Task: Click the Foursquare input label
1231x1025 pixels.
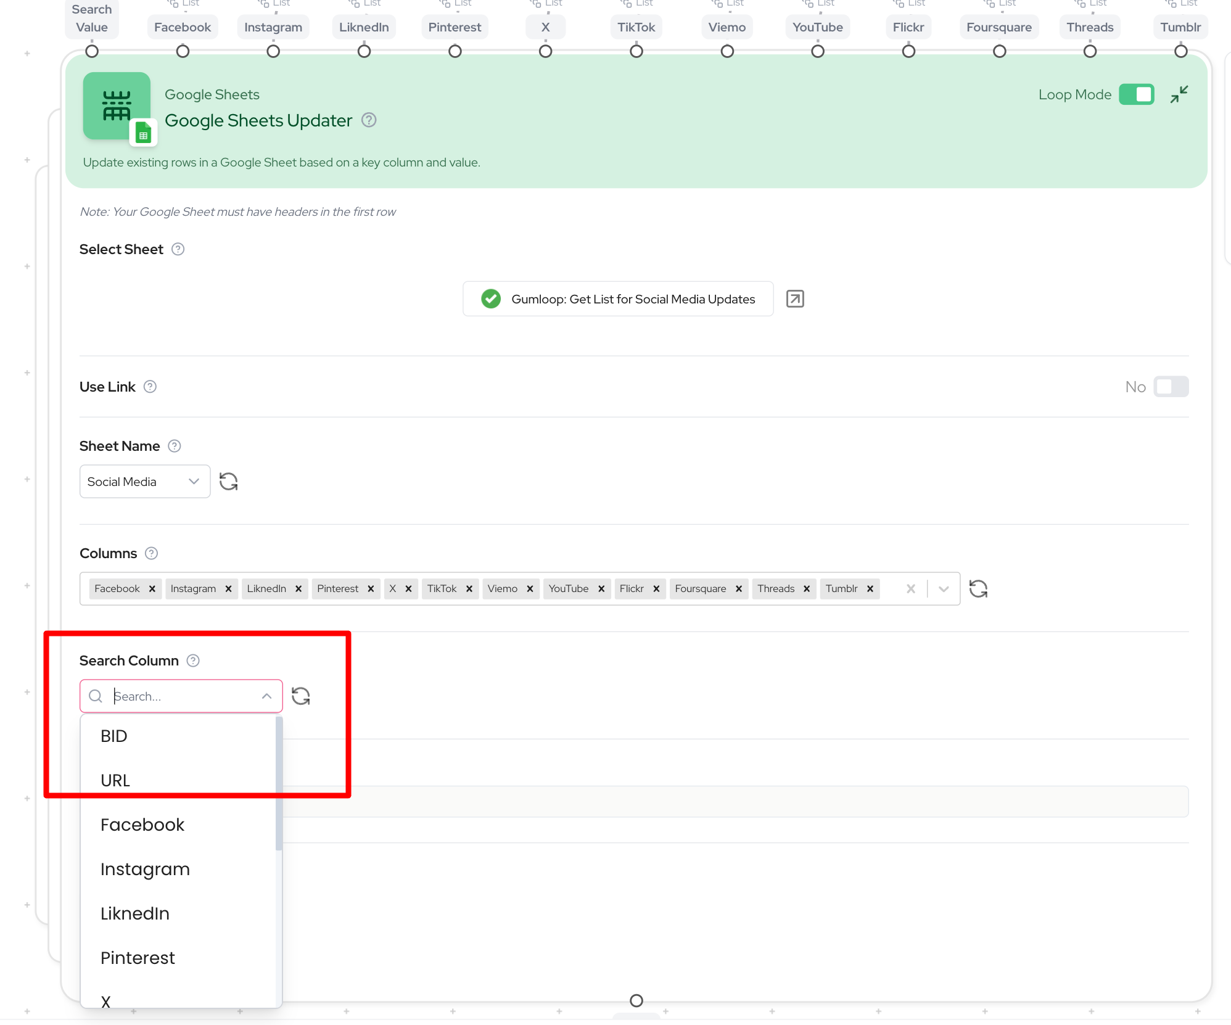Action: click(x=999, y=27)
